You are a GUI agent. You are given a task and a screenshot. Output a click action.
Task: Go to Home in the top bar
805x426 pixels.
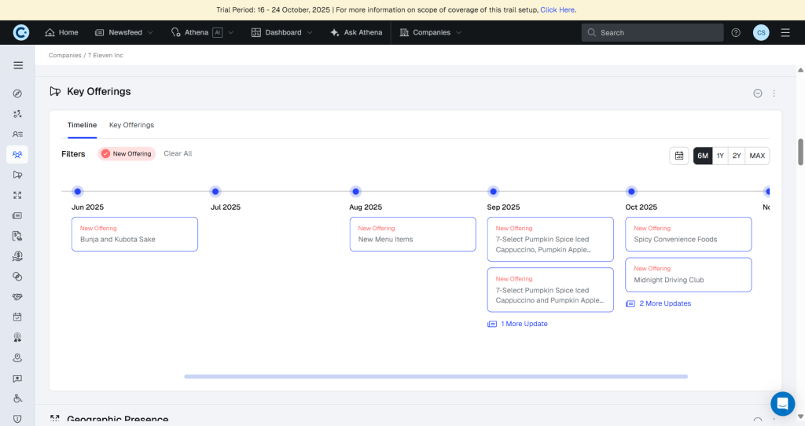pyautogui.click(x=61, y=32)
